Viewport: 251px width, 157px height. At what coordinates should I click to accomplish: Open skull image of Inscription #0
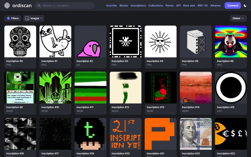pyautogui.click(x=20, y=42)
